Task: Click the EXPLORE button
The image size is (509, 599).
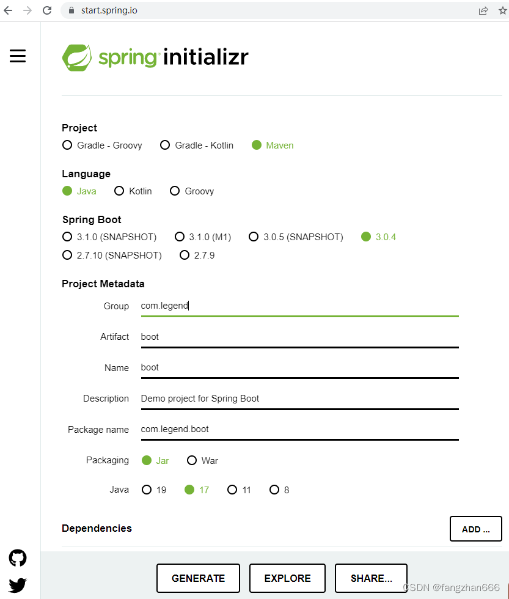Action: click(288, 578)
